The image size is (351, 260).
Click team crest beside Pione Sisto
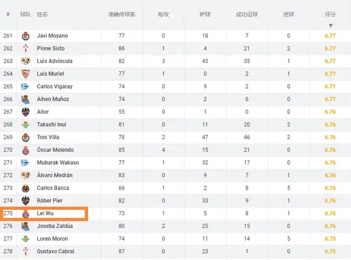coord(25,48)
